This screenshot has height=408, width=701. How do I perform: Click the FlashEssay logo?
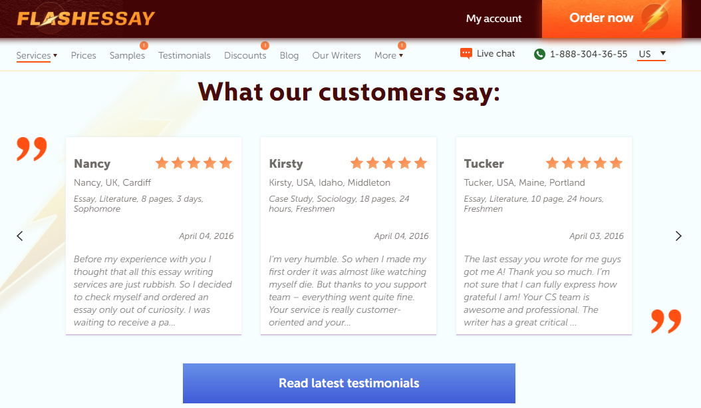pyautogui.click(x=86, y=19)
